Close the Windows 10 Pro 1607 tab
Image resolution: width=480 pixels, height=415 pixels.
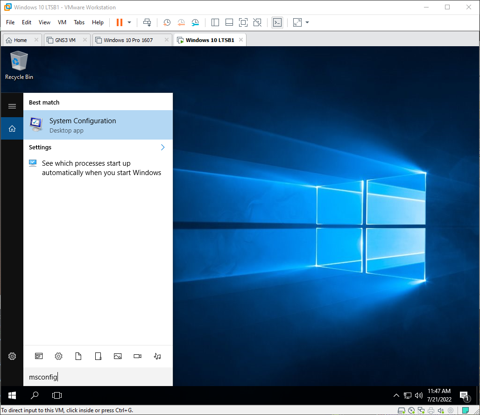pyautogui.click(x=167, y=40)
